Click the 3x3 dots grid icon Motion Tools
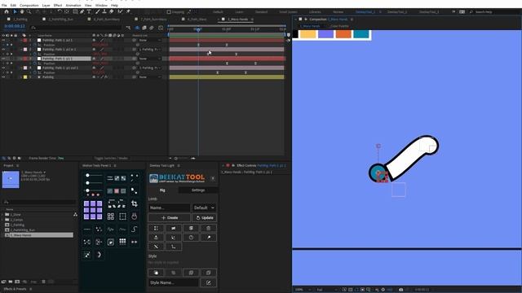522x293 pixels. click(x=122, y=242)
